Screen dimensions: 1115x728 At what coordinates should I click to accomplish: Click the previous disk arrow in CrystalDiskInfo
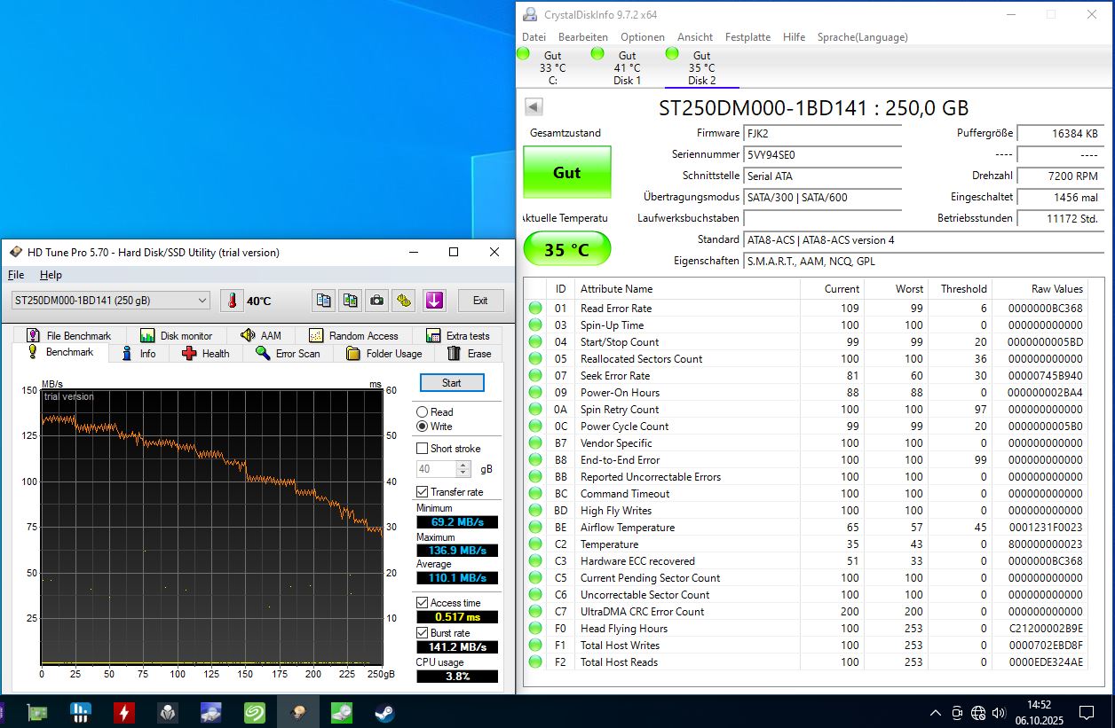534,107
